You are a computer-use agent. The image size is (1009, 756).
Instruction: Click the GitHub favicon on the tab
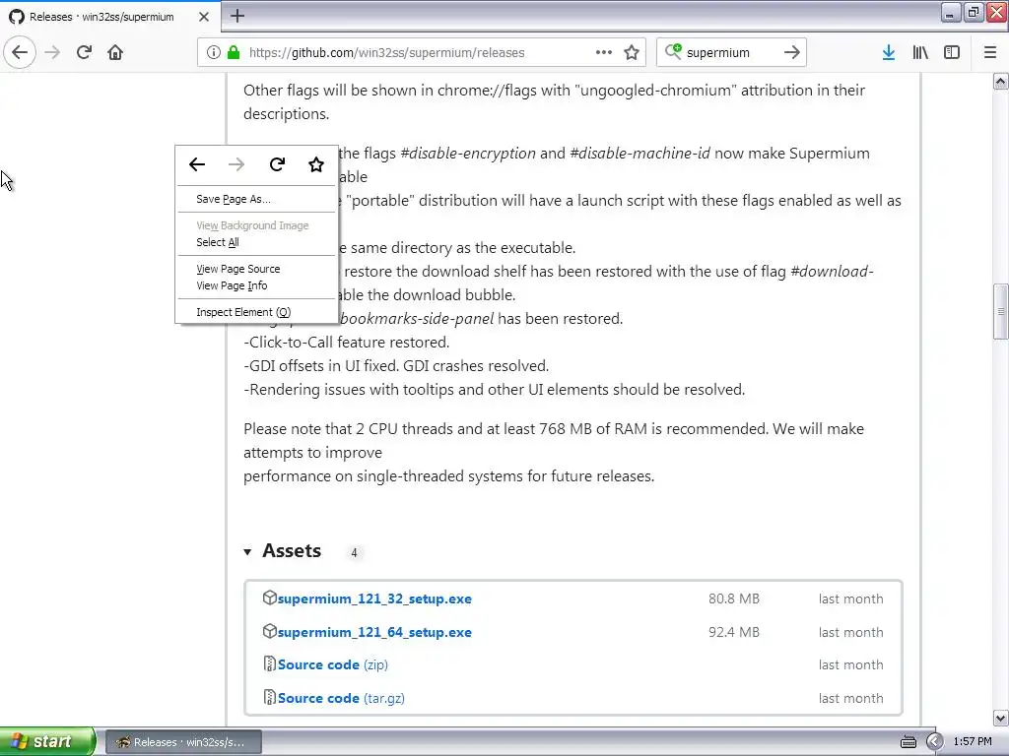point(17,17)
